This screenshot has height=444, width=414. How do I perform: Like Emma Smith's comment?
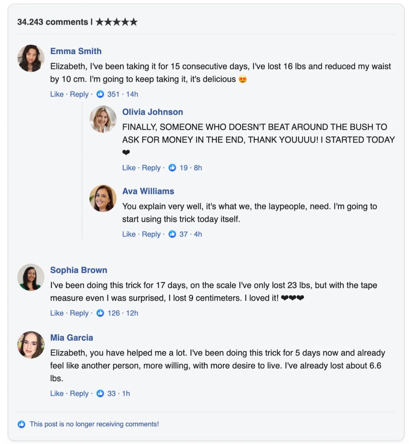(x=57, y=94)
